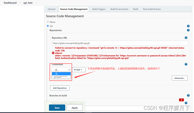Click the Advanced... button

click(x=179, y=78)
